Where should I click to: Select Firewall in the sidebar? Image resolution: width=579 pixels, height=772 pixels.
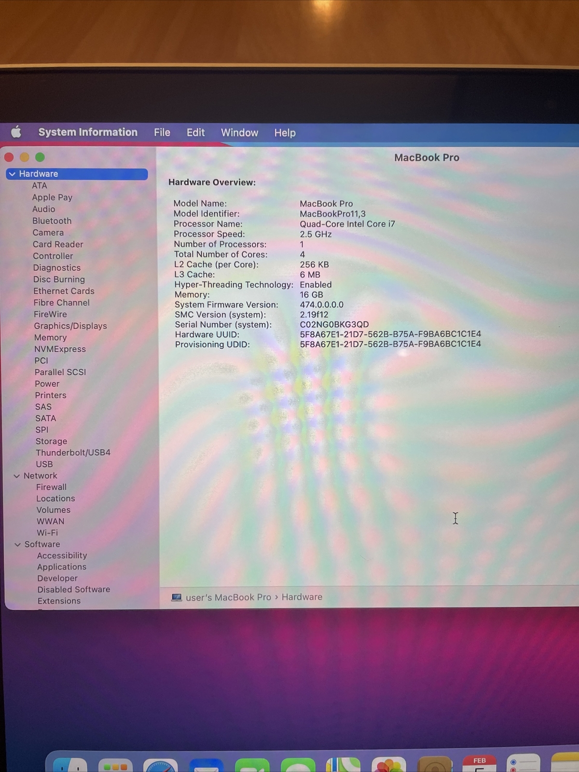[51, 487]
